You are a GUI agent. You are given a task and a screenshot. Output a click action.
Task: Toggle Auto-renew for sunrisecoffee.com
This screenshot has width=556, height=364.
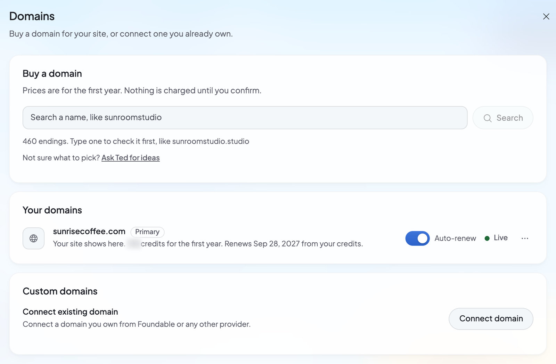click(x=417, y=238)
